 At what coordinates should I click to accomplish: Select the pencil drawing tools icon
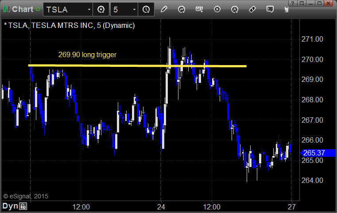pyautogui.click(x=164, y=9)
